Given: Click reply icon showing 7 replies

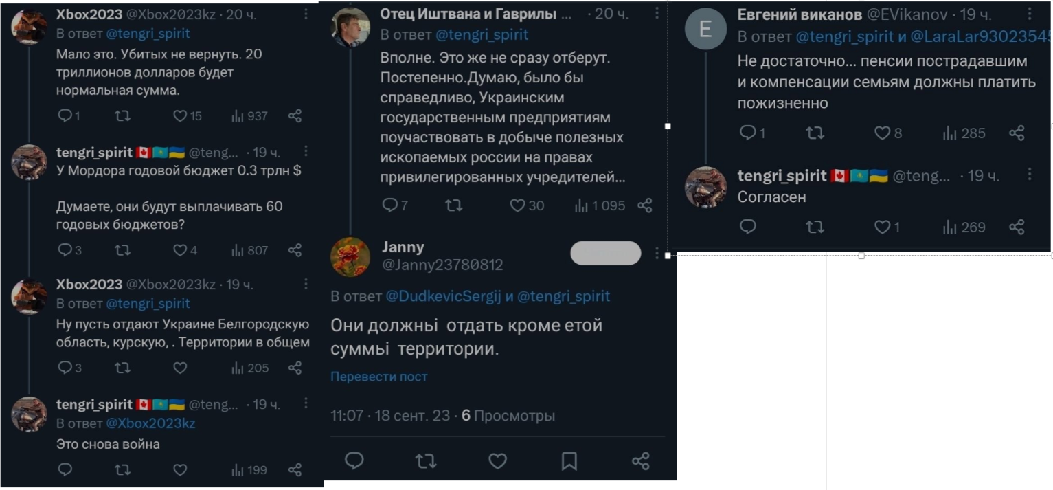Looking at the screenshot, I should (x=395, y=205).
